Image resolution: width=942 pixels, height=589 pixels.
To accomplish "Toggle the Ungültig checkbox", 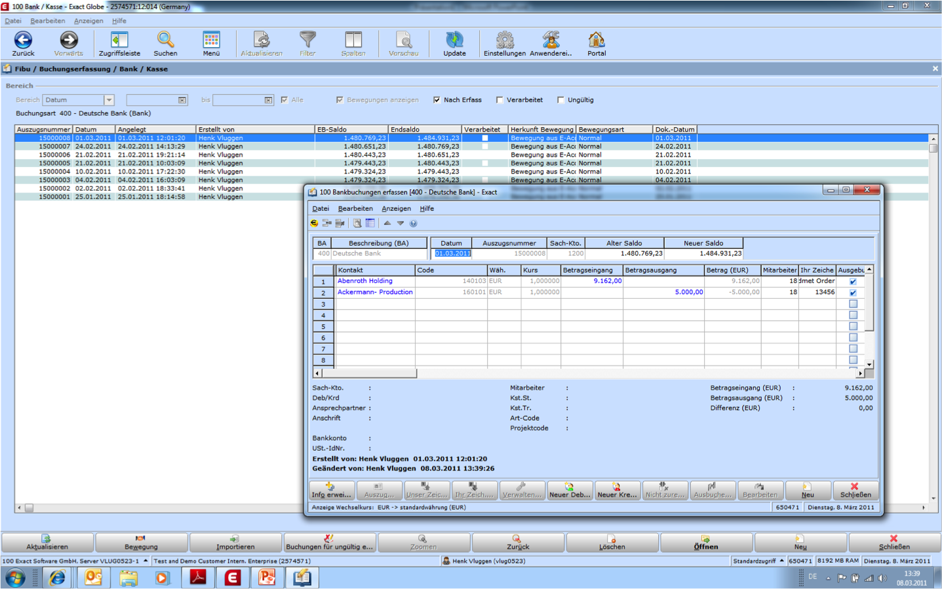I will [x=560, y=100].
